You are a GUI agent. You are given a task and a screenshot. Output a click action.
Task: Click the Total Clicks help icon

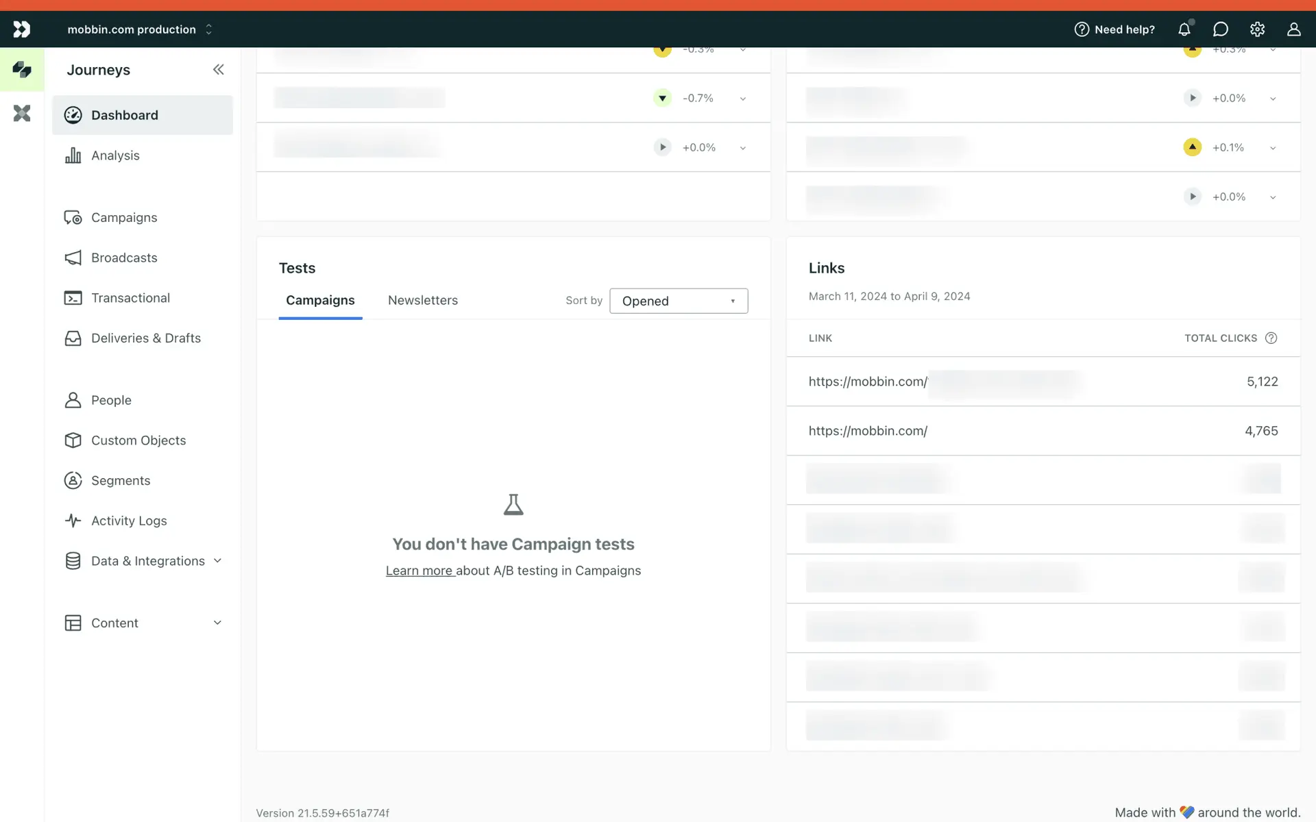coord(1271,338)
